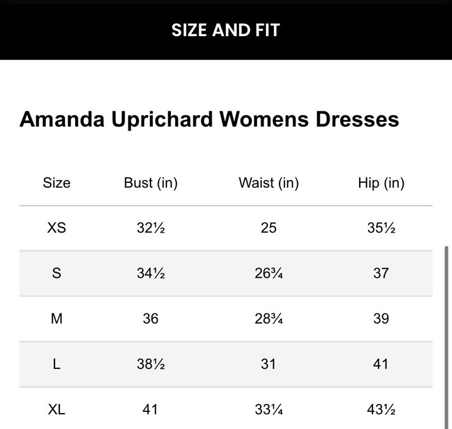
Task: Select the Waist (in) column header
Action: coord(269,182)
